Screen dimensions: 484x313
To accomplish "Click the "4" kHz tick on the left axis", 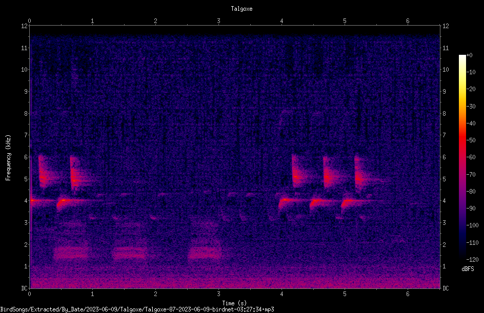I will (x=26, y=201).
